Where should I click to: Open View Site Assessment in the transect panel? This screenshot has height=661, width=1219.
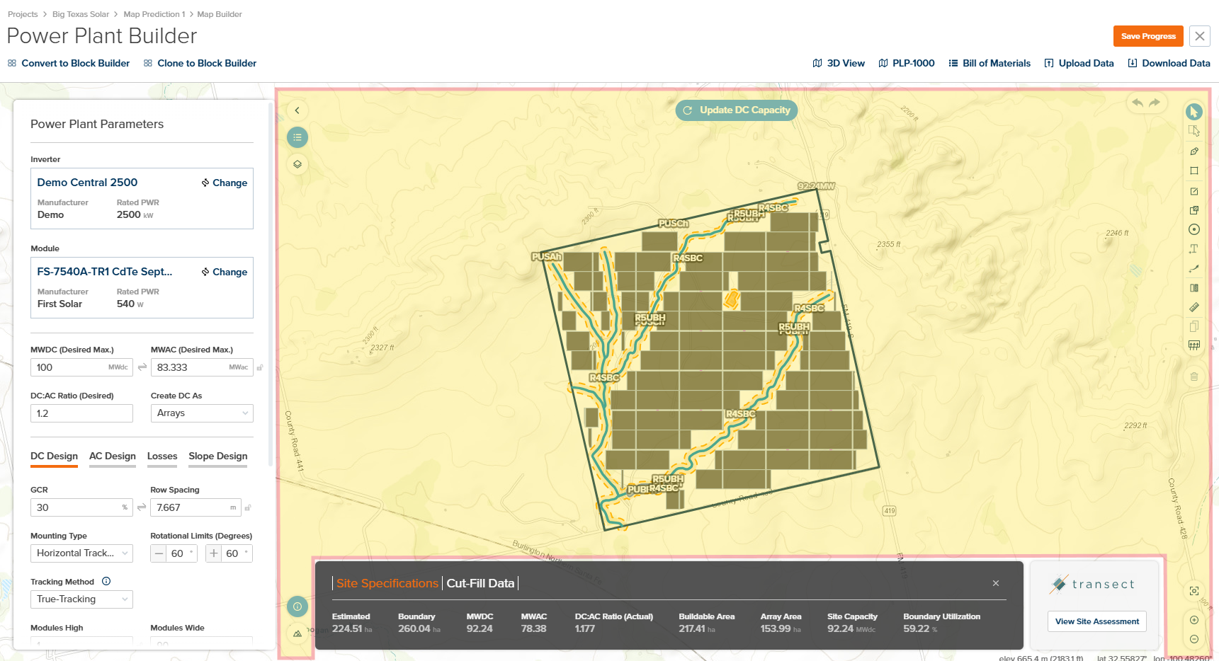tap(1096, 621)
